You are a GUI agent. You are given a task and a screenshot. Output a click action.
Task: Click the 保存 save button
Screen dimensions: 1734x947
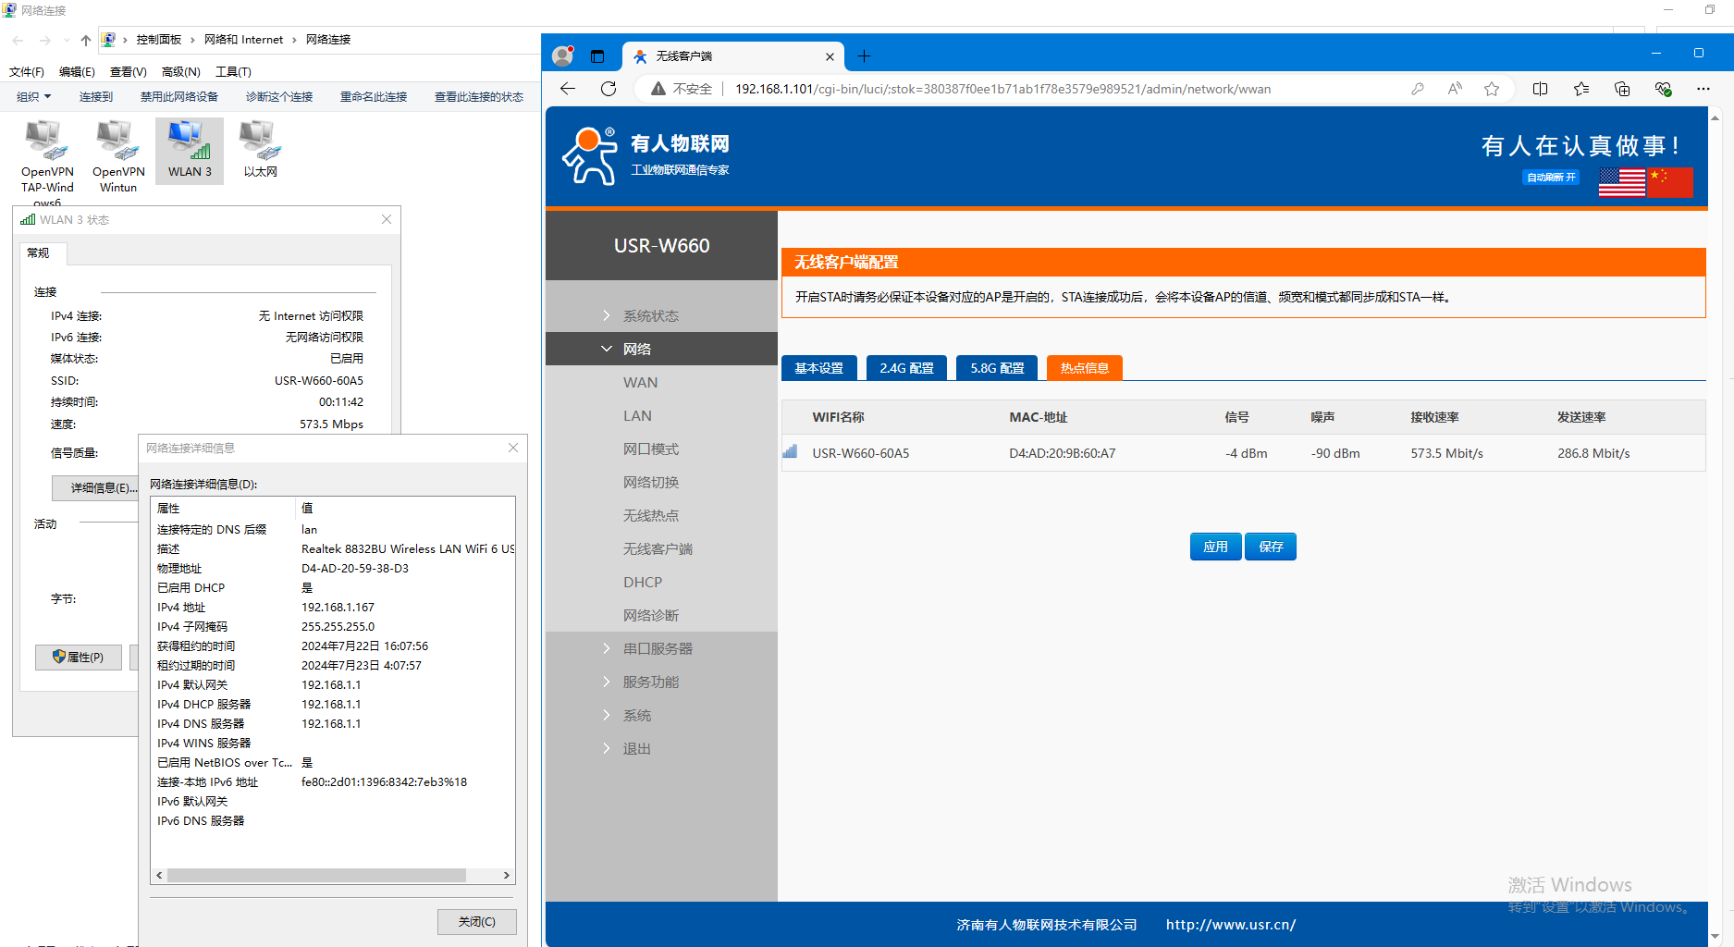pyautogui.click(x=1271, y=547)
